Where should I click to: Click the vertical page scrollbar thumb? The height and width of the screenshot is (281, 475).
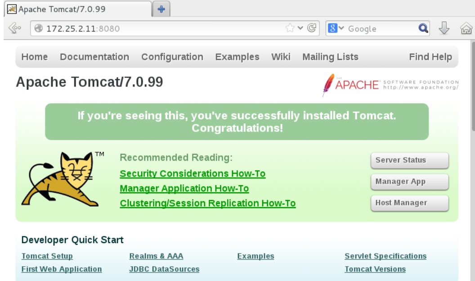pyautogui.click(x=473, y=86)
